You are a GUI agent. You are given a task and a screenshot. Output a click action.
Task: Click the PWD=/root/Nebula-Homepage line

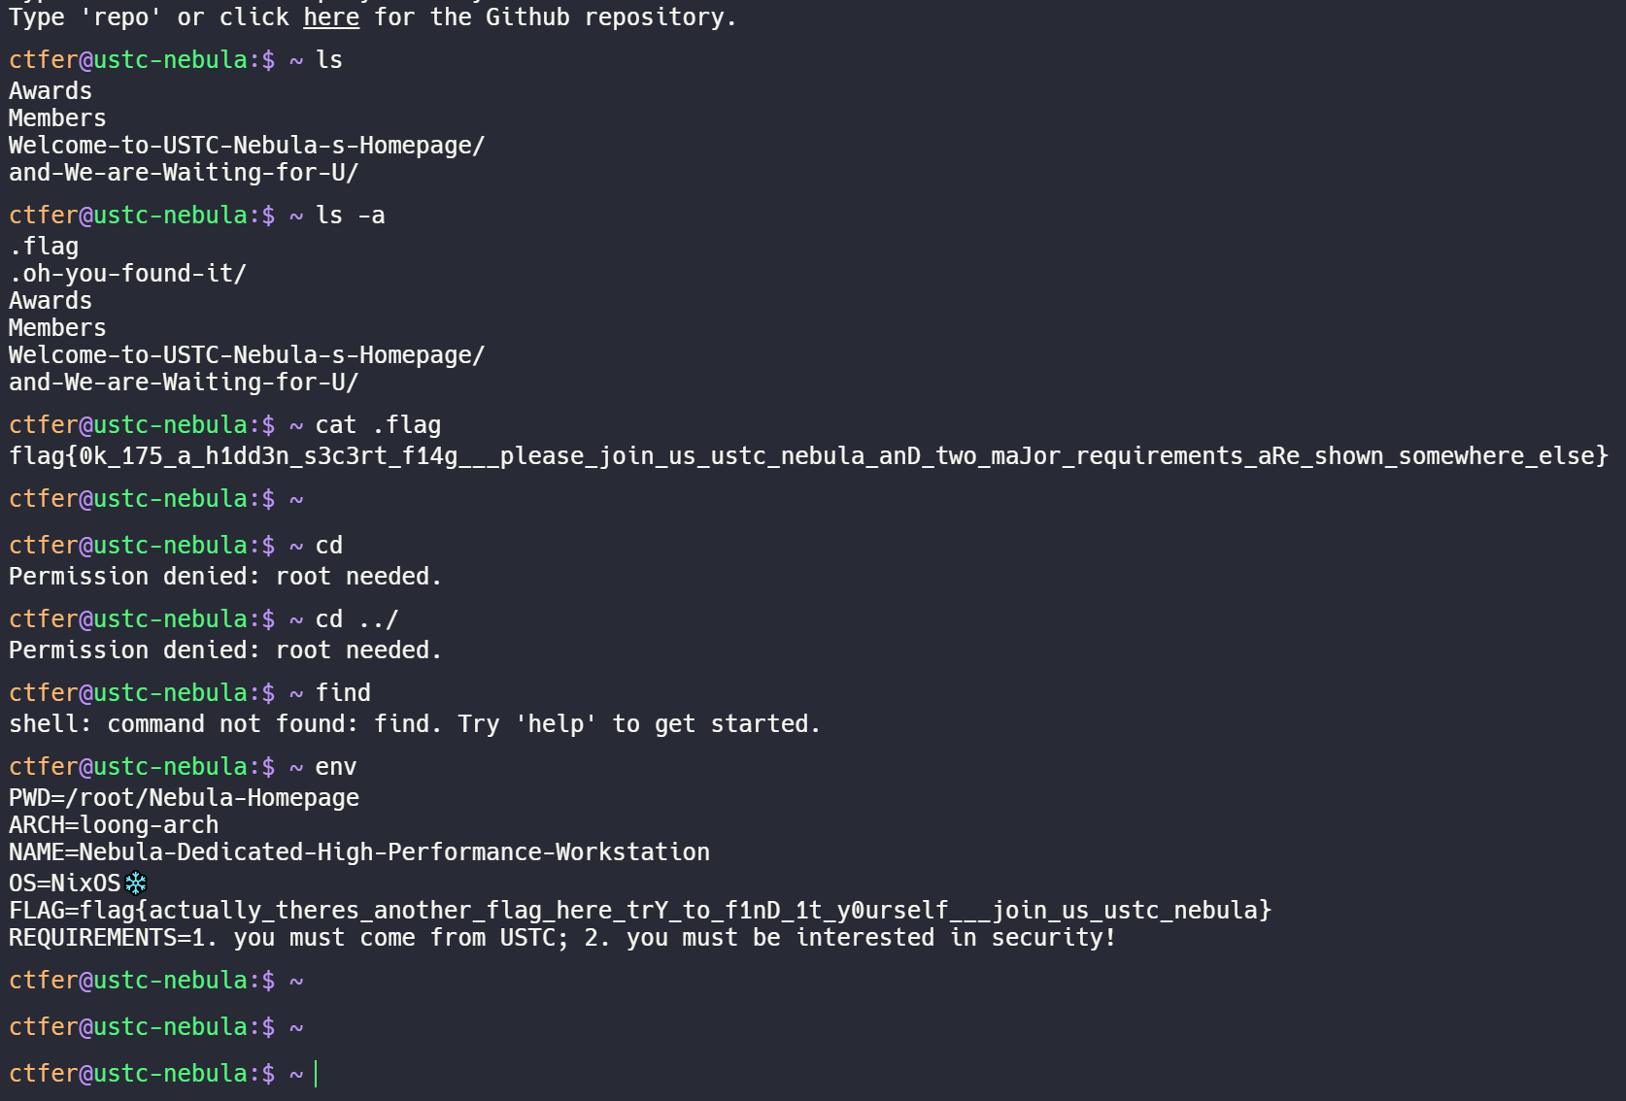coord(184,798)
